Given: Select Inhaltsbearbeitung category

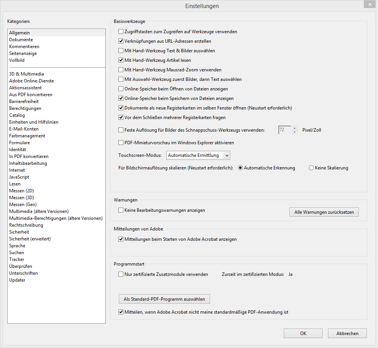Looking at the screenshot, I should [x=57, y=163].
